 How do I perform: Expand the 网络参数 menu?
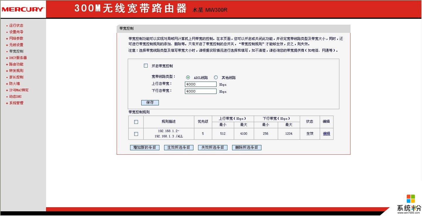[16, 38]
